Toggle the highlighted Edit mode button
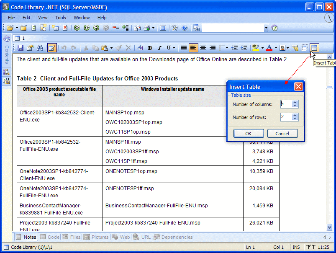 52,48
